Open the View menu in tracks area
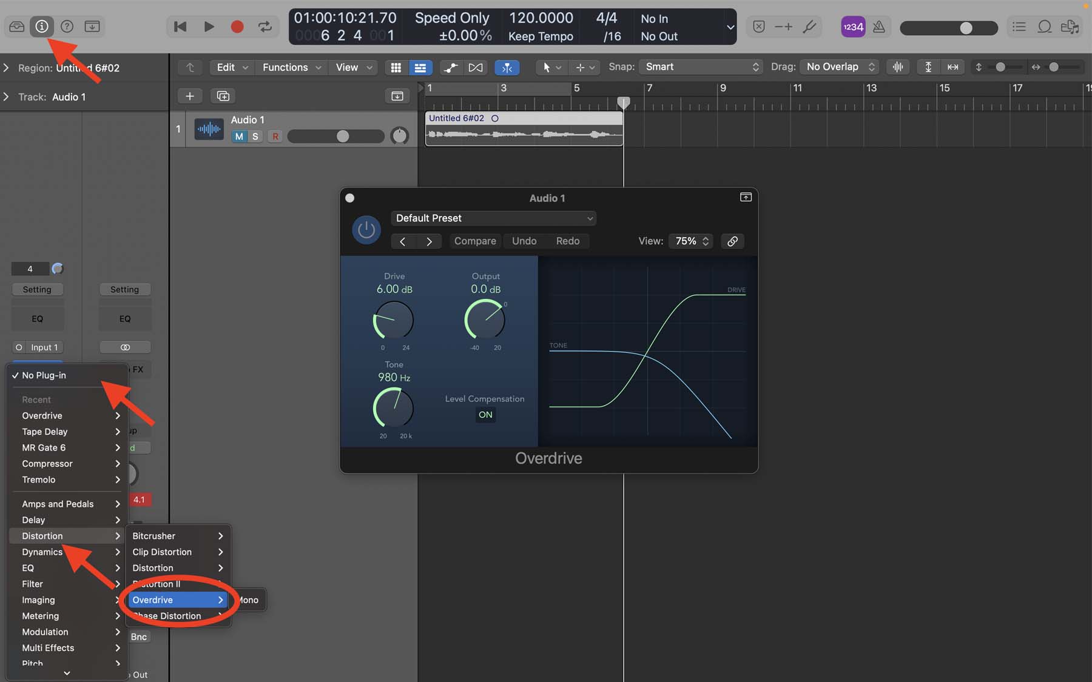 point(354,67)
